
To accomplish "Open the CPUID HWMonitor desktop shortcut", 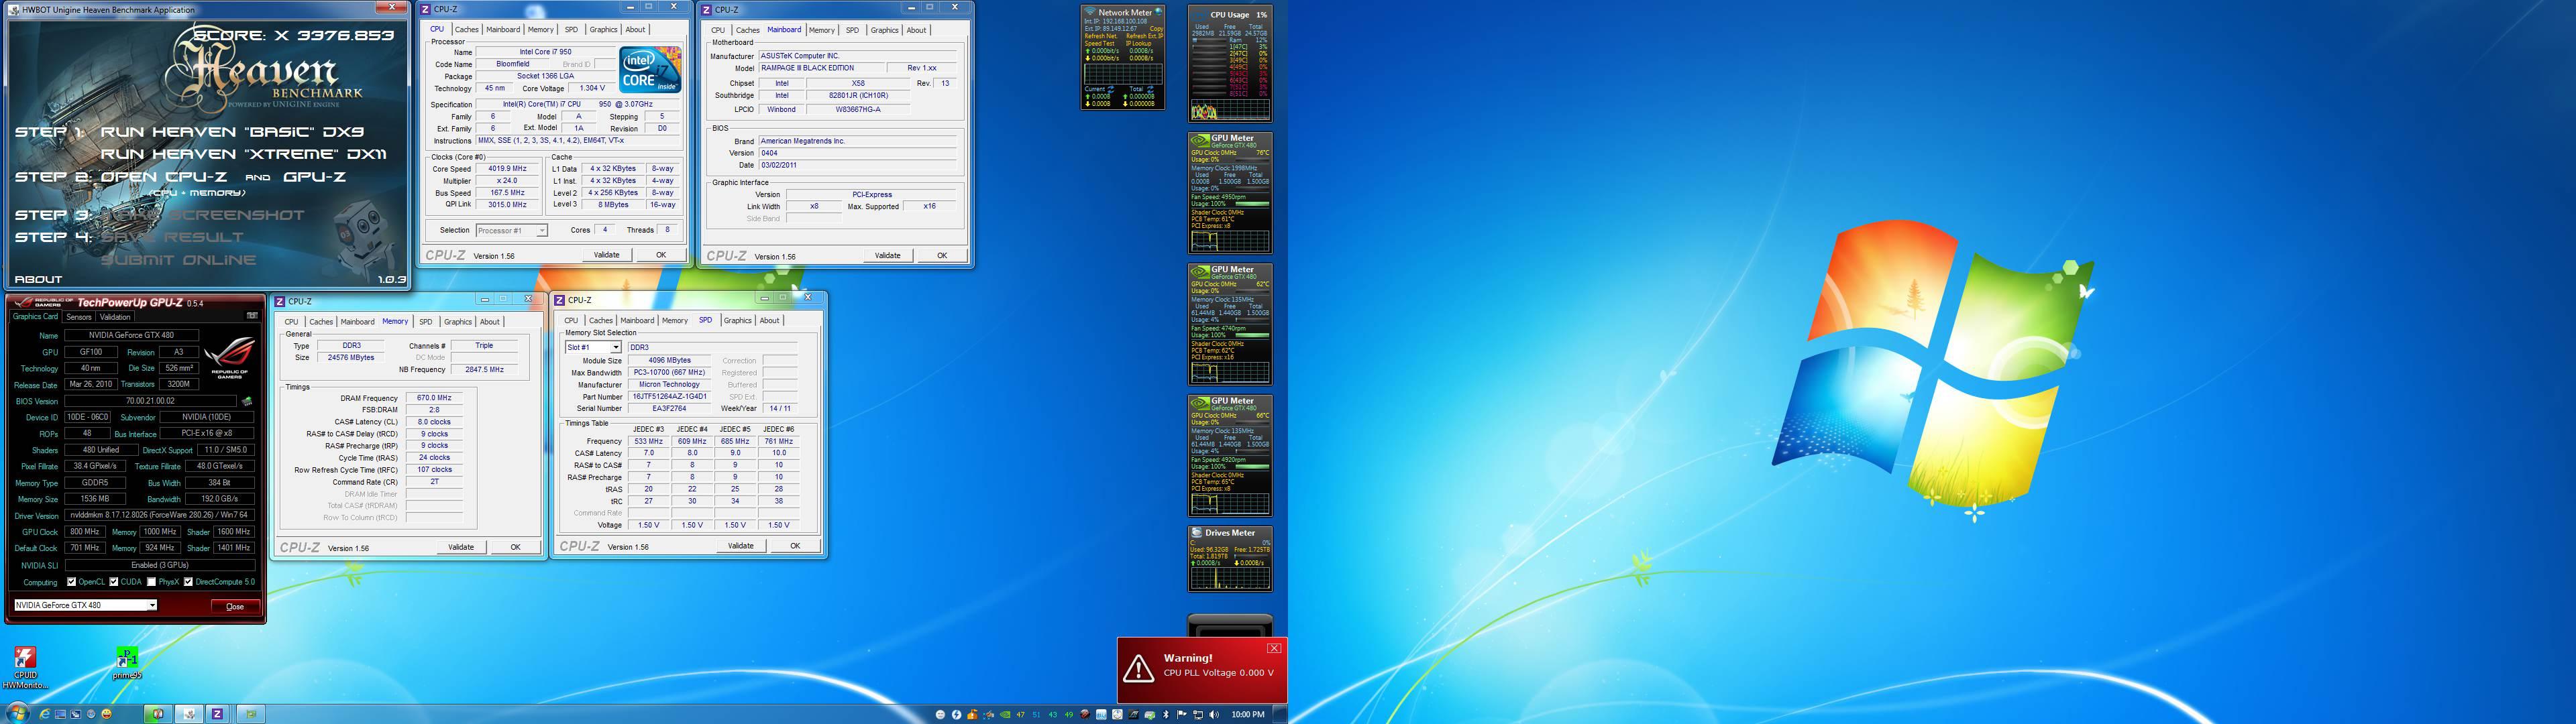I will tap(25, 669).
